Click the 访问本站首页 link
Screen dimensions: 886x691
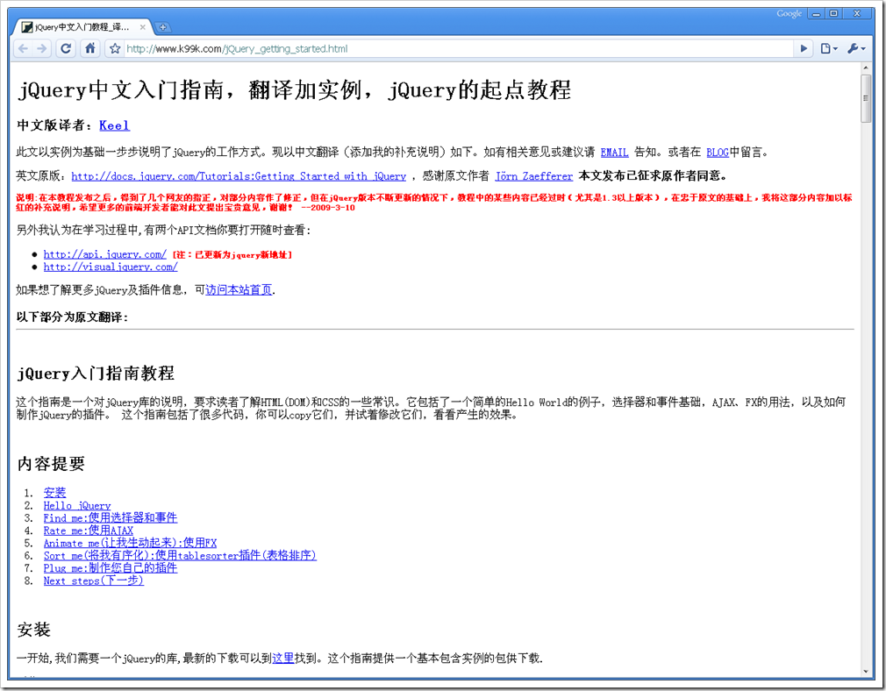point(239,290)
